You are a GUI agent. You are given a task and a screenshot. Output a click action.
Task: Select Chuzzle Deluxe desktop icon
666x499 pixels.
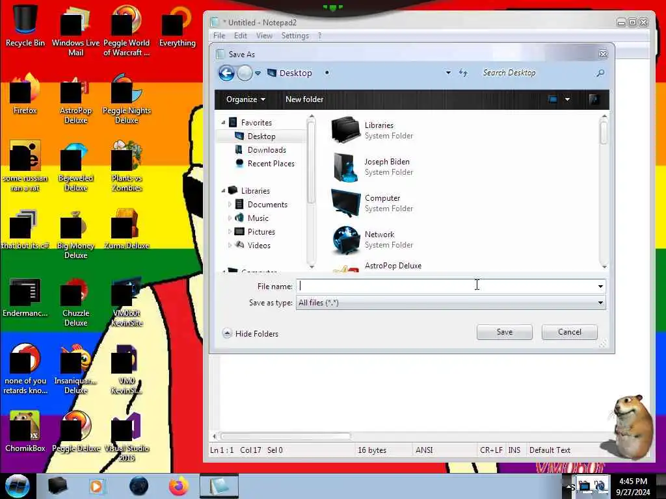point(75,301)
